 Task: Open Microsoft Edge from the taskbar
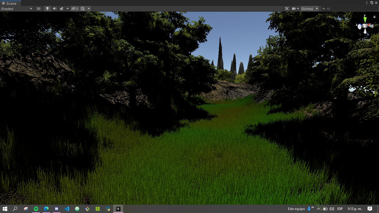pos(46,209)
